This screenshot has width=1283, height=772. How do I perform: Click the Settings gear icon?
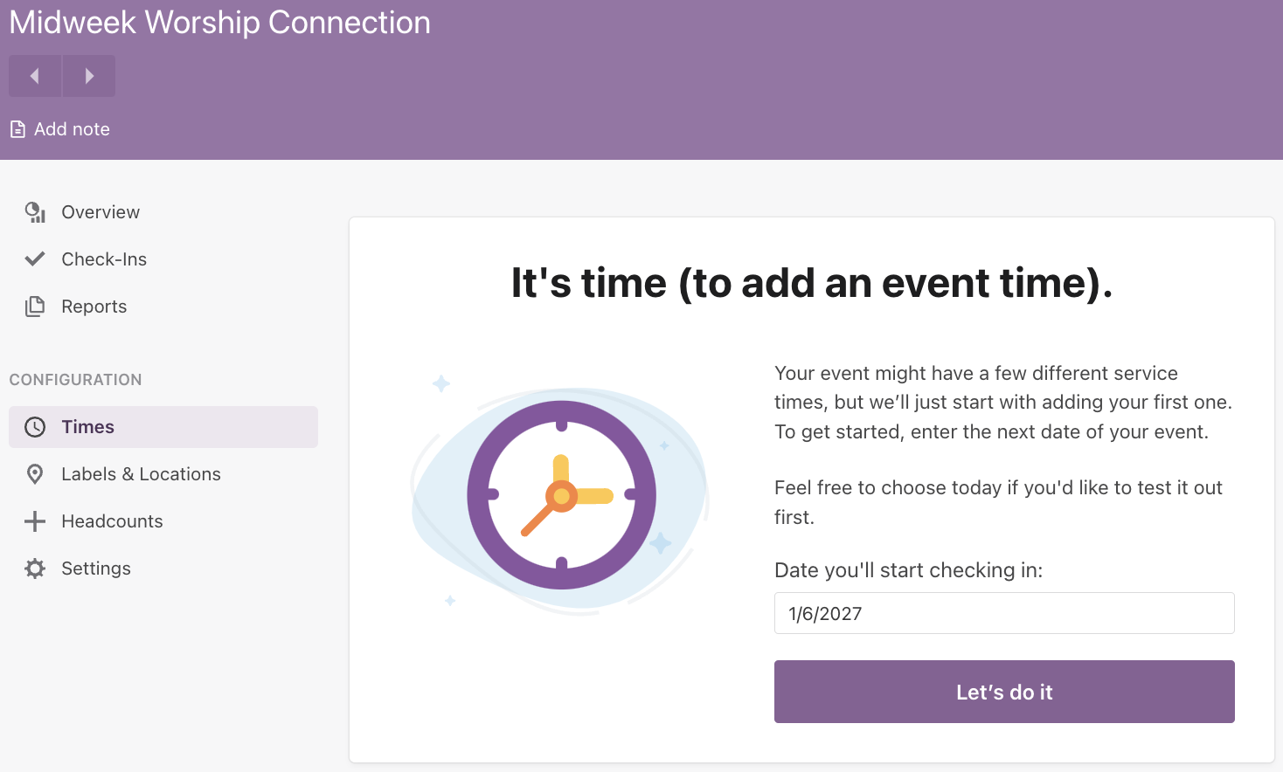(x=35, y=569)
